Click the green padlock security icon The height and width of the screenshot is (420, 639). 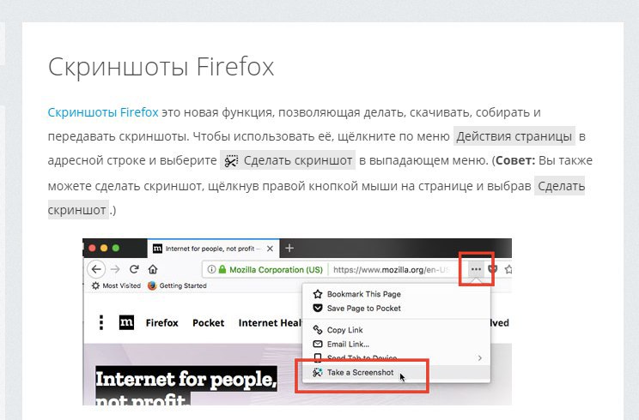(x=222, y=269)
